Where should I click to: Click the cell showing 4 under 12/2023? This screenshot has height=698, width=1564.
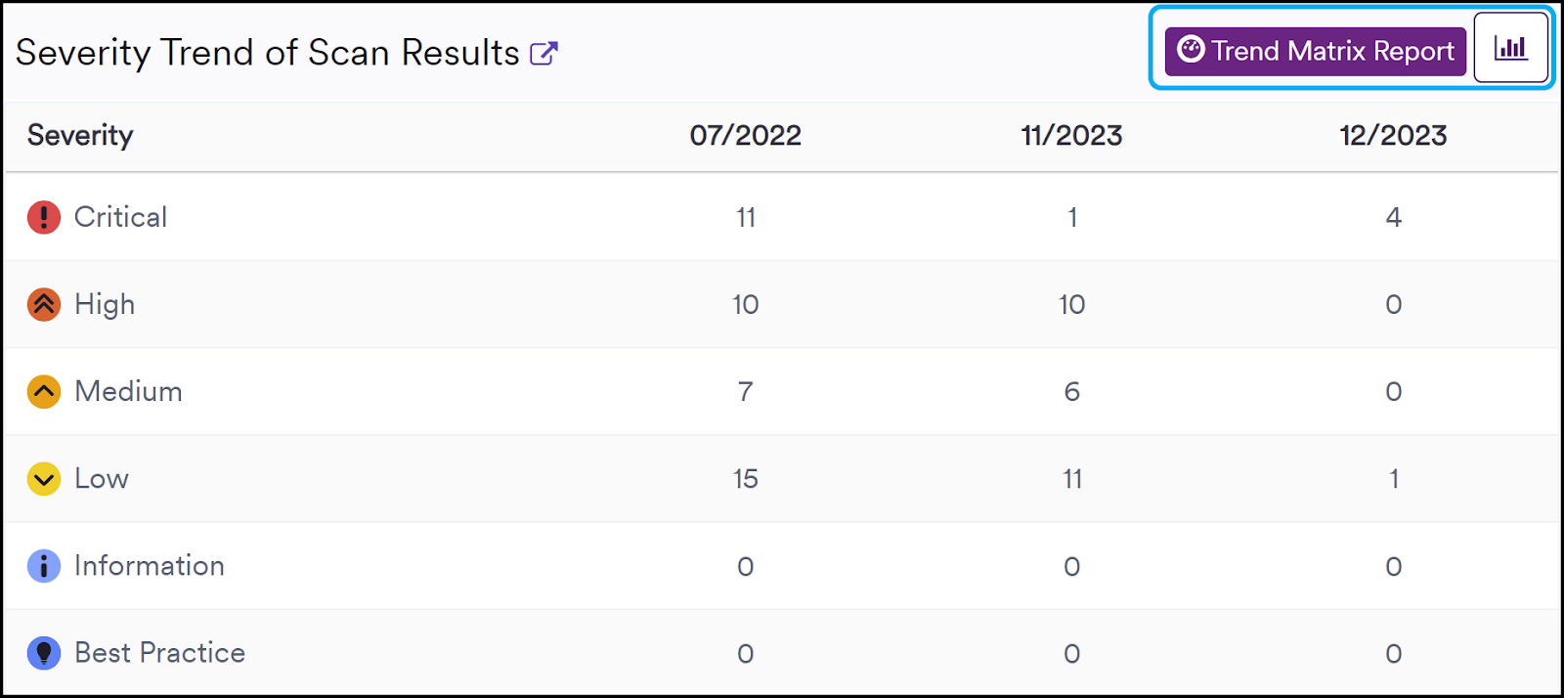coord(1394,216)
